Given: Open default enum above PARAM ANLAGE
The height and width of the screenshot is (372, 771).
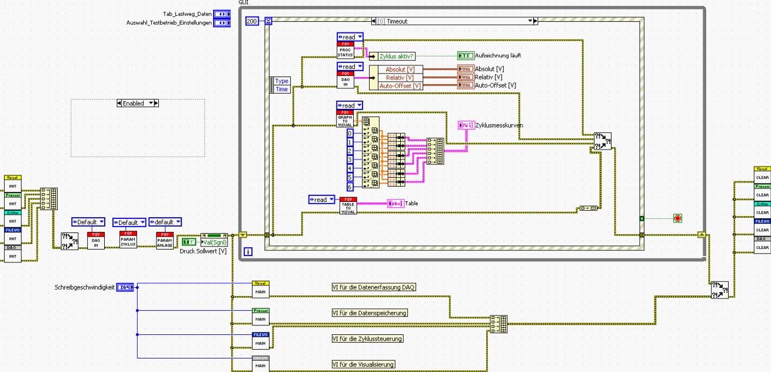Looking at the screenshot, I should pos(165,222).
